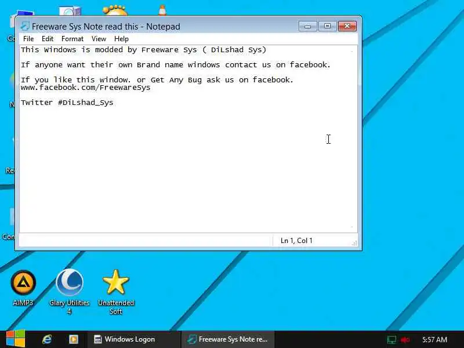Screen dimensions: 464x348
Task: Launch Internet Explorer from taskbar
Action: 47,339
